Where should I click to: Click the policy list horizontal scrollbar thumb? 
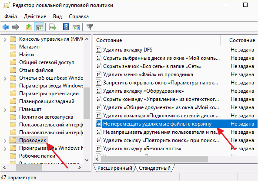click(x=154, y=159)
